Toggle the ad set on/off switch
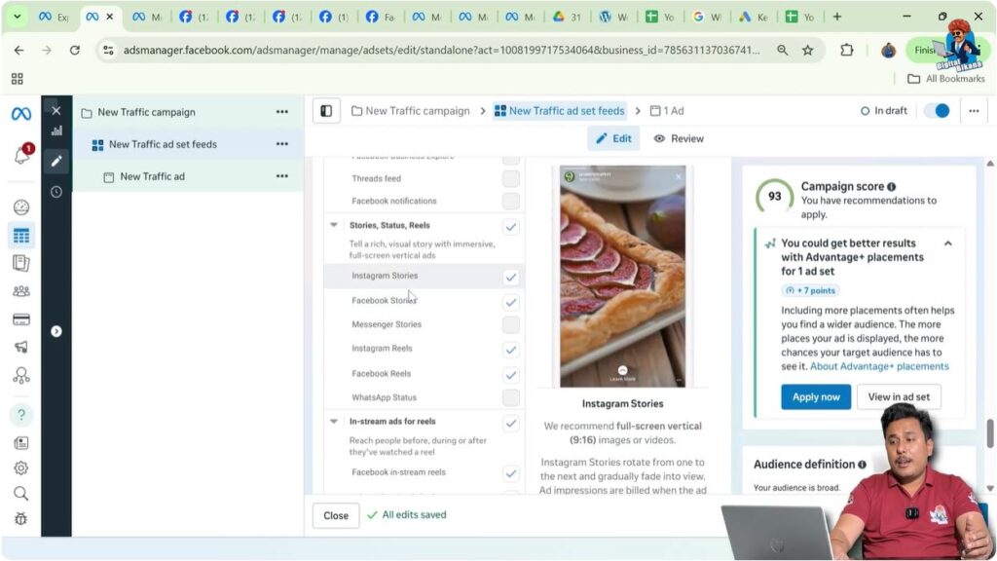This screenshot has width=997, height=561. (937, 111)
